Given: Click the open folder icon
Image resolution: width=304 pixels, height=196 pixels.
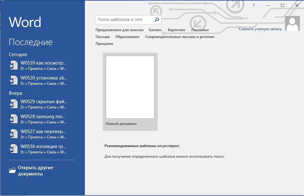Looking at the screenshot, I should [x=12, y=170].
